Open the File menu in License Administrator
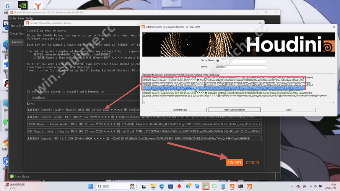Screen dimensions: 340x191 coord(12,18)
